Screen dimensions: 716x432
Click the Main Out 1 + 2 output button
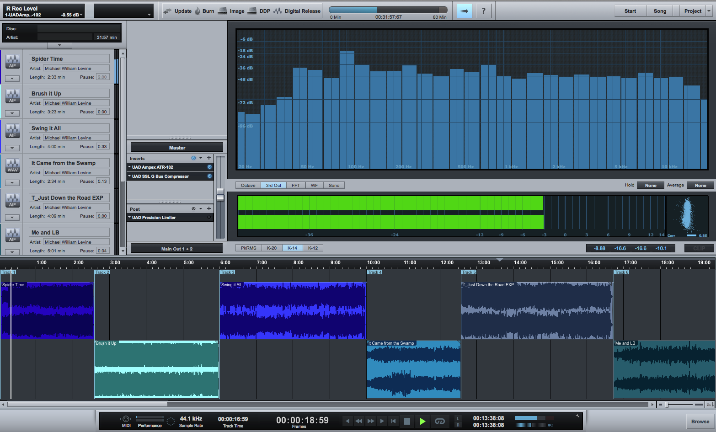(177, 249)
